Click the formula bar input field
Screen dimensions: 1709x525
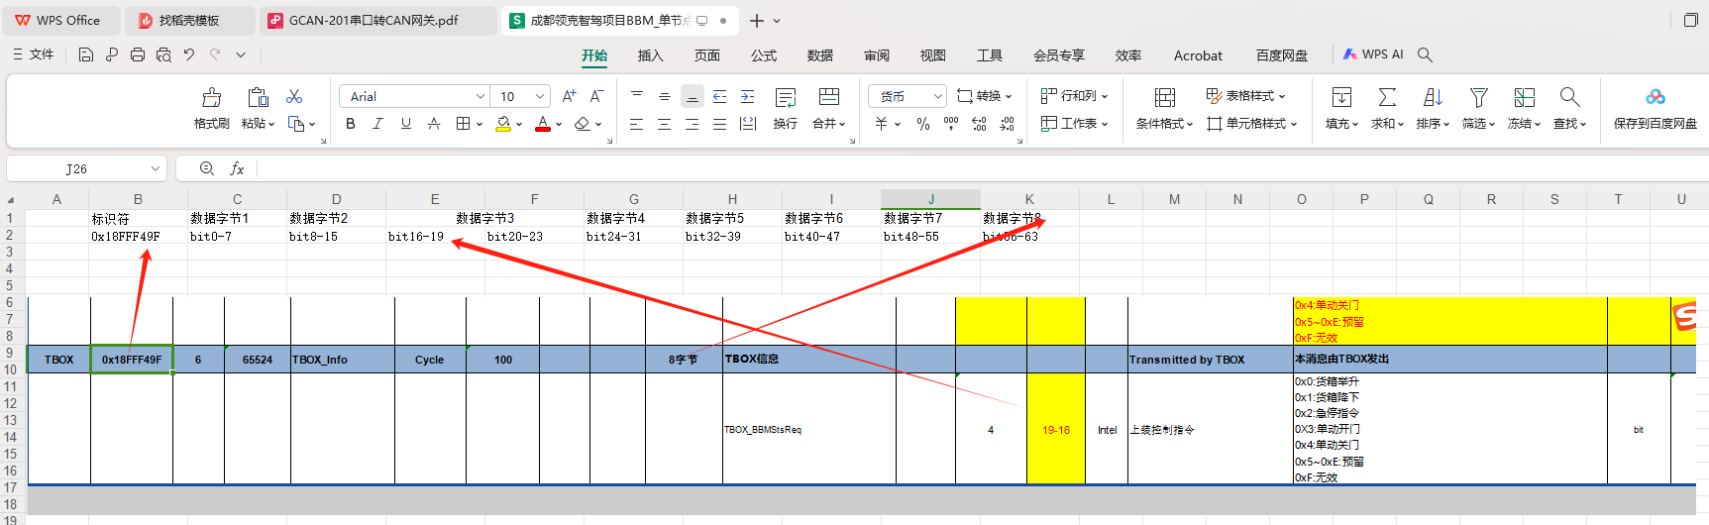click(x=981, y=168)
